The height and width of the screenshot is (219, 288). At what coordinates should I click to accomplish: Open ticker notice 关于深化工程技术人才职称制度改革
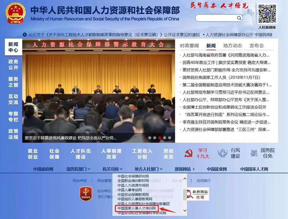pyautogui.click(x=114, y=35)
